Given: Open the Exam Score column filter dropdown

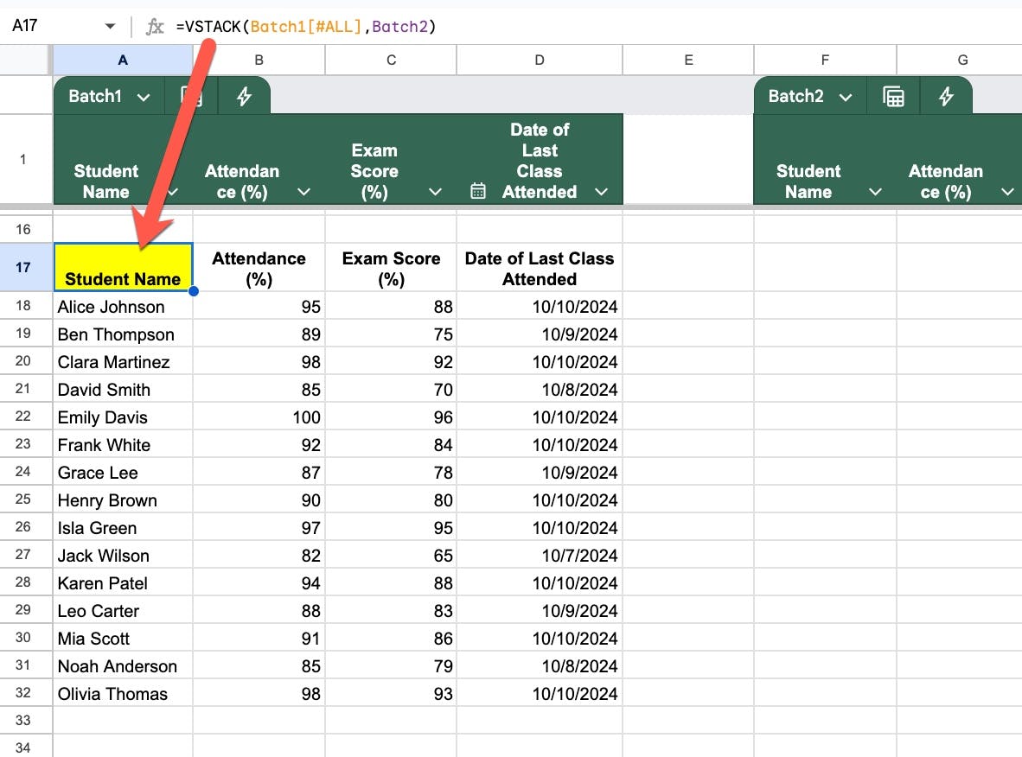Looking at the screenshot, I should coord(435,192).
